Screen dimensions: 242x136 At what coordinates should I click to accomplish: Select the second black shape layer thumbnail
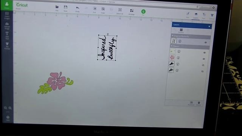pos(171,70)
